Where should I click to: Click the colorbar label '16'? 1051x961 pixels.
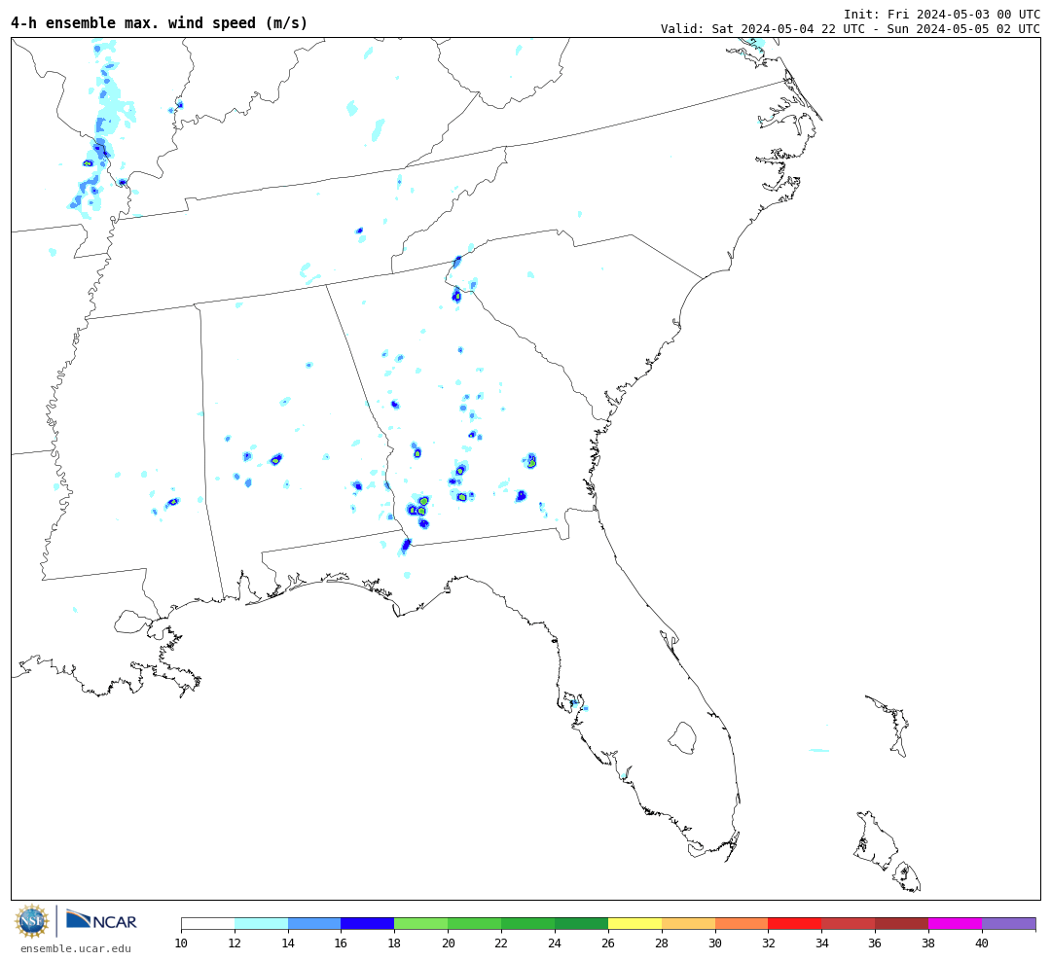(x=342, y=943)
